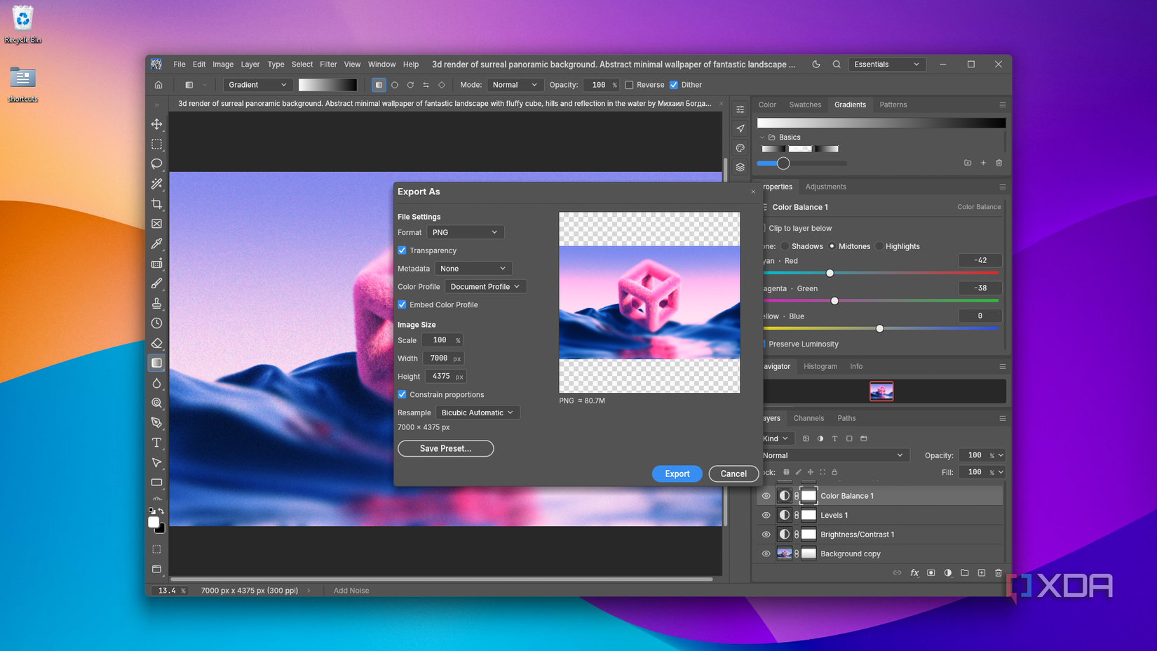
Task: Switch to the Swatches tab
Action: [805, 105]
